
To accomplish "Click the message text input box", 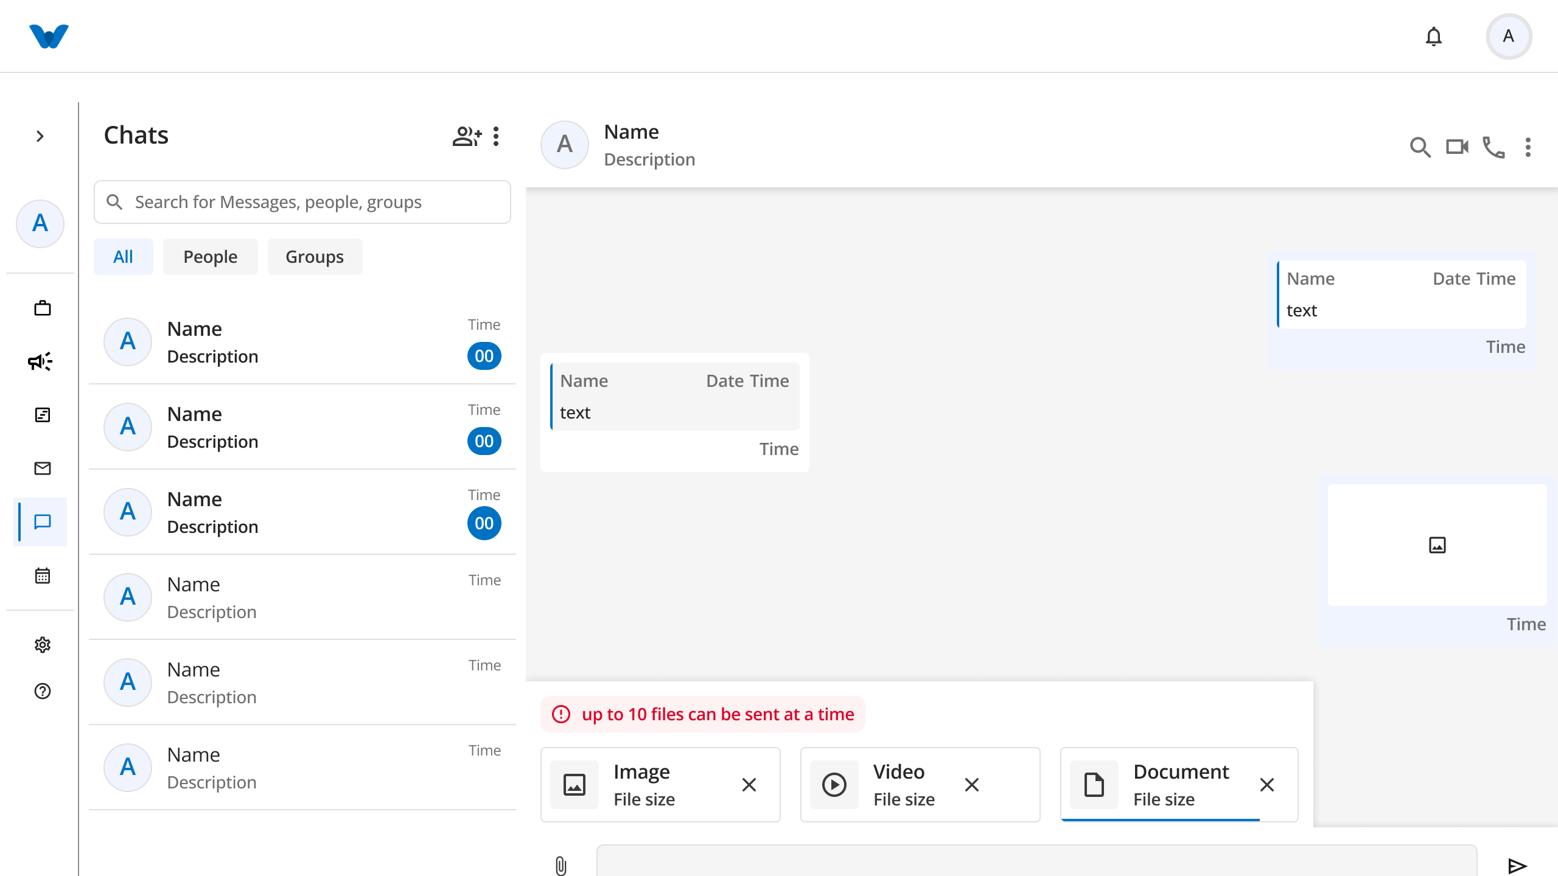I will tap(1036, 861).
